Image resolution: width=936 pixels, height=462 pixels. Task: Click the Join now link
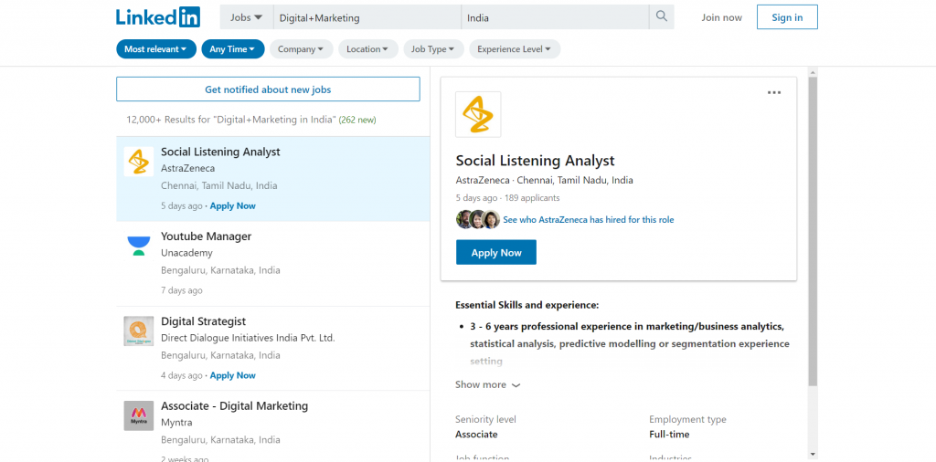(722, 17)
